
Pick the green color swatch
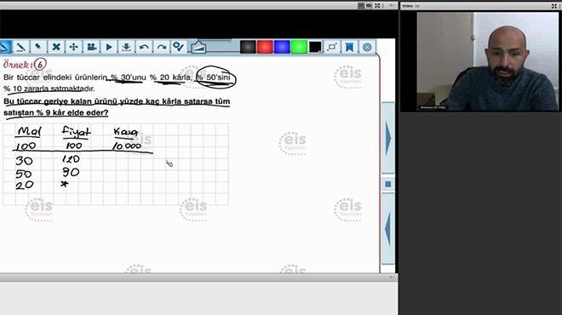click(x=299, y=47)
